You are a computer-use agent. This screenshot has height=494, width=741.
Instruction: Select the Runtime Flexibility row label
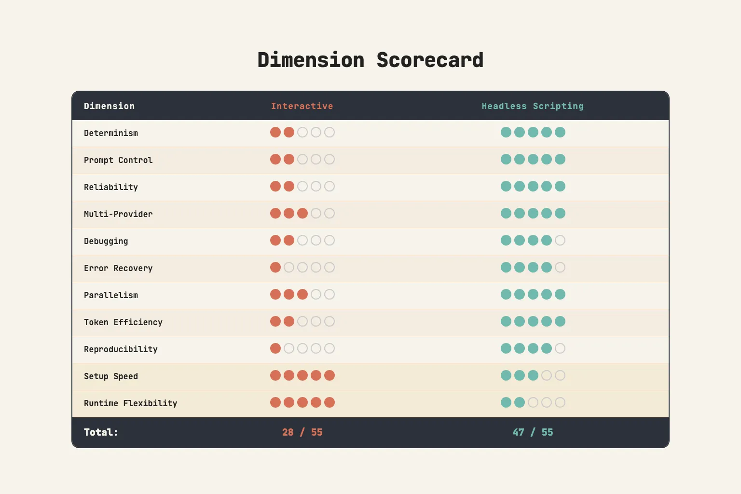130,403
